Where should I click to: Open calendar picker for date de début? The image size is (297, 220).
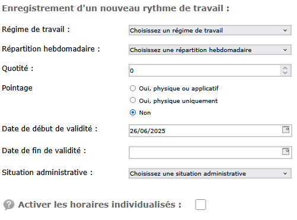[286, 130]
